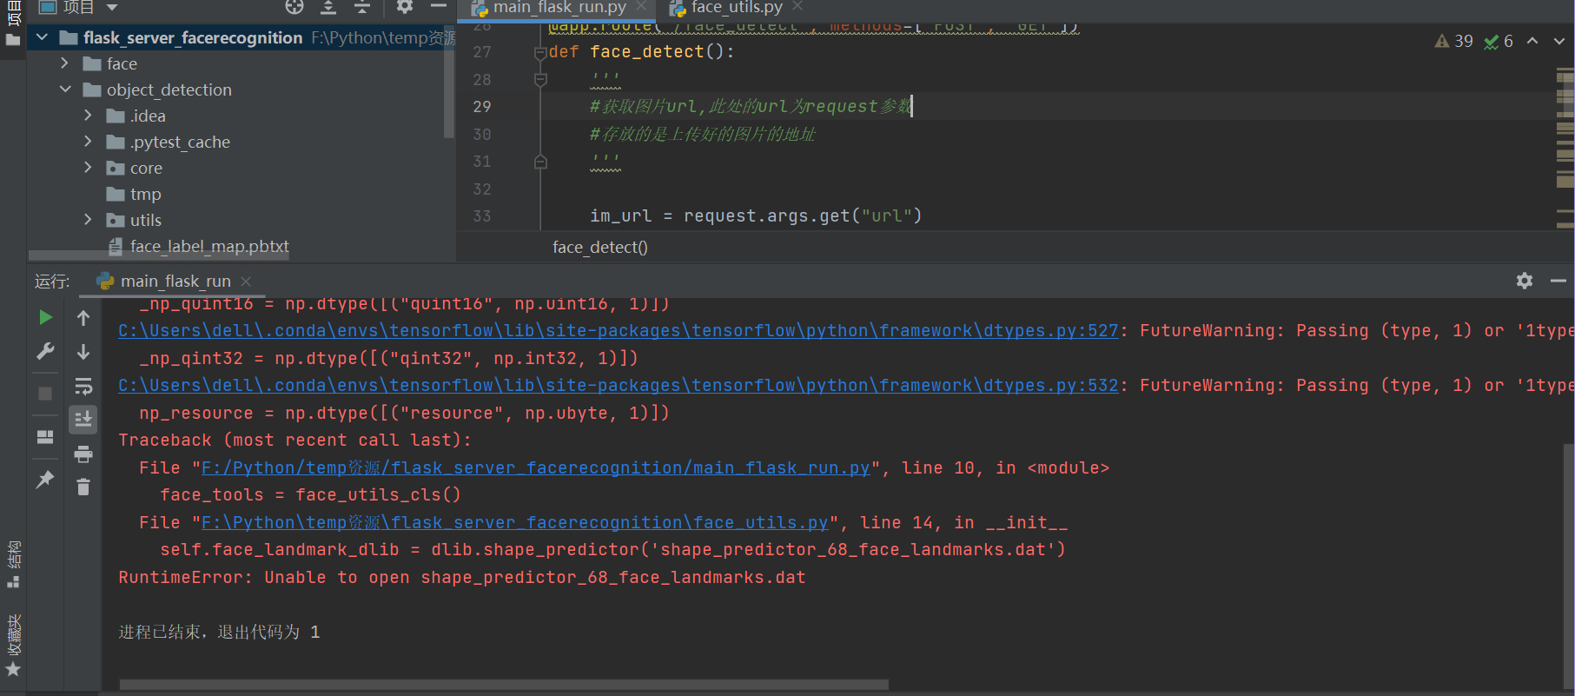This screenshot has height=696, width=1575.
Task: Toggle scroll to end icon in console
Action: point(83,420)
